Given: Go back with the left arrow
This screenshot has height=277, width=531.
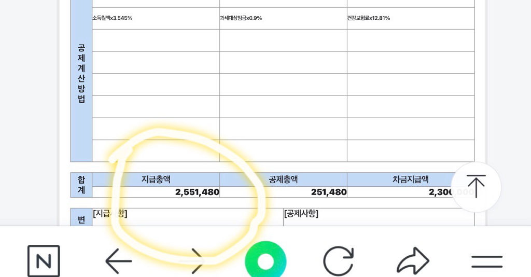Looking at the screenshot, I should pos(119,260).
